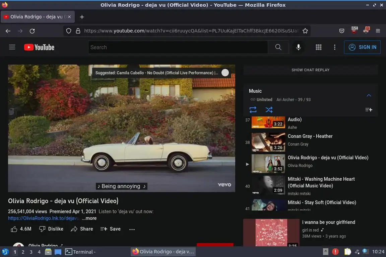Click the search magnifier button
Screen dimensions: 386x257
pos(278,47)
